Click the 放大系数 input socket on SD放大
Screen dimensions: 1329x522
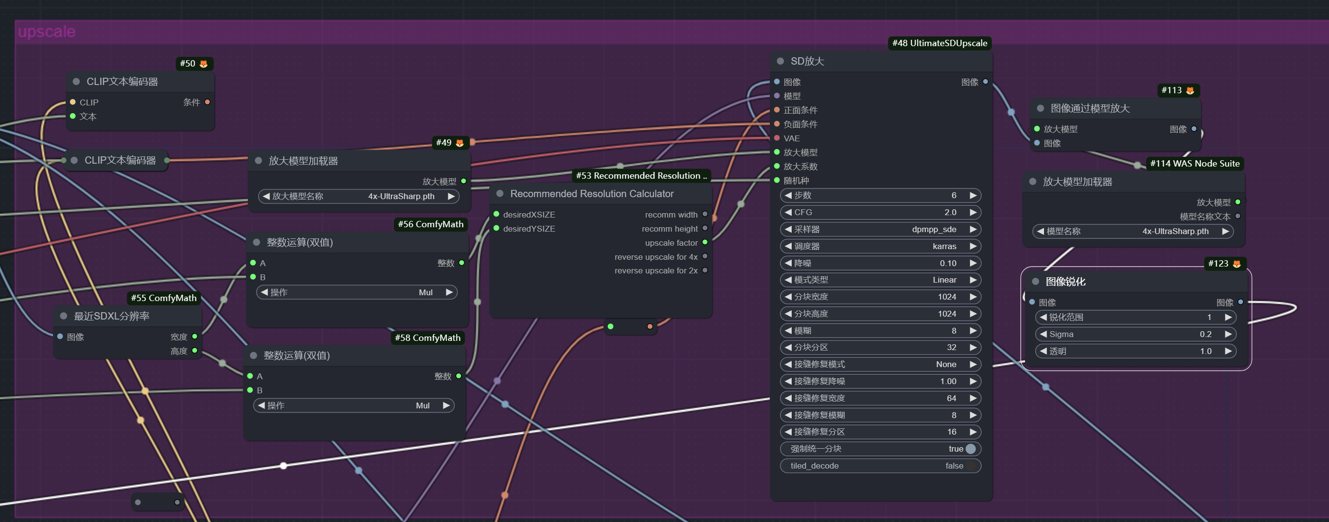pyautogui.click(x=777, y=166)
